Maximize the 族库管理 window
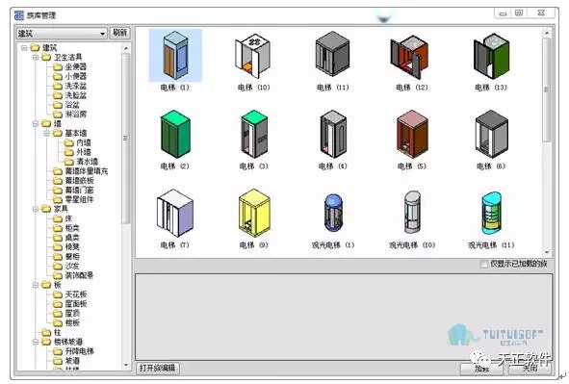Screen dimensions: 569x384 [519, 13]
